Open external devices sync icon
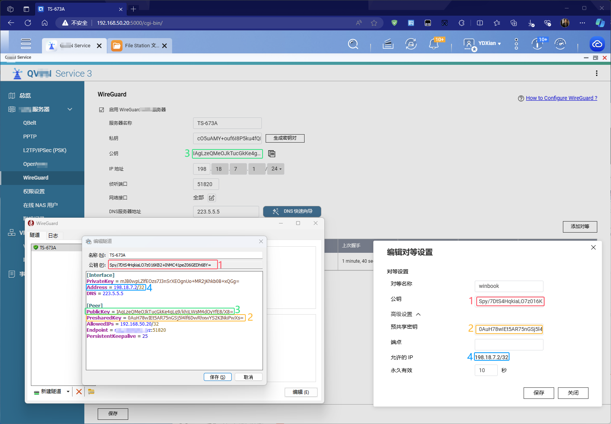611x424 pixels. point(411,44)
